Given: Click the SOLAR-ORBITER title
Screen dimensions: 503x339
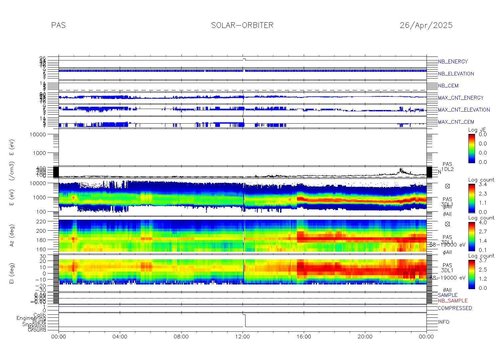Looking at the screenshot, I should click(242, 25).
